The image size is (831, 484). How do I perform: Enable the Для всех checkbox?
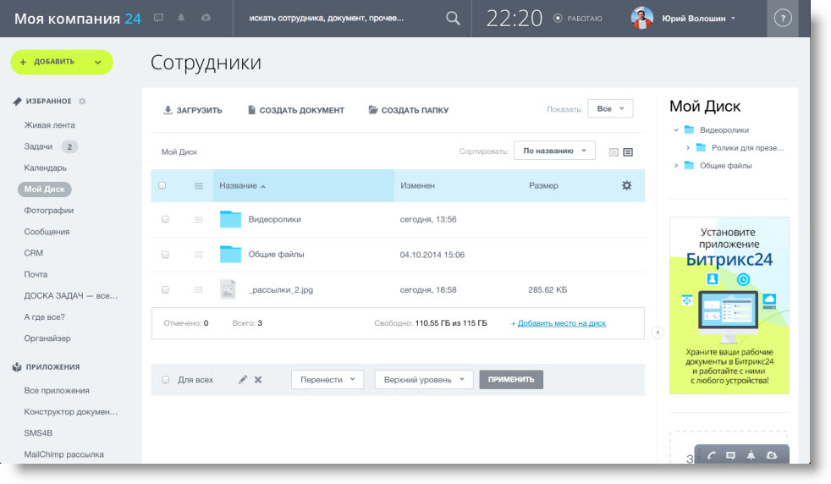[x=166, y=380]
